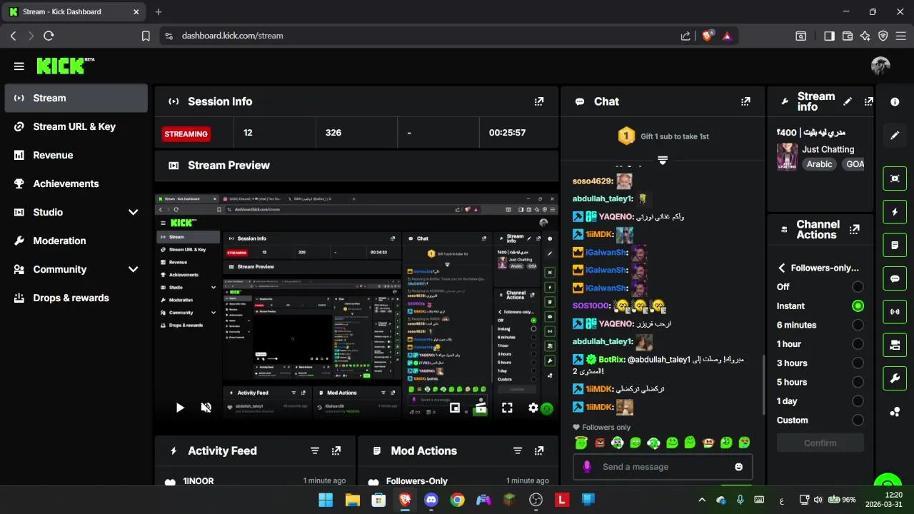
Task: Open the hamburger menu beside Kick logo
Action: pos(19,66)
